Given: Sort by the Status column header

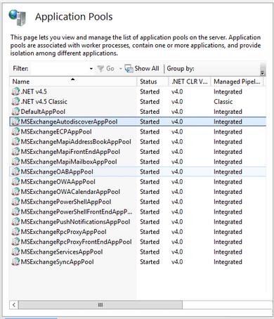Looking at the screenshot, I should pos(152,82).
